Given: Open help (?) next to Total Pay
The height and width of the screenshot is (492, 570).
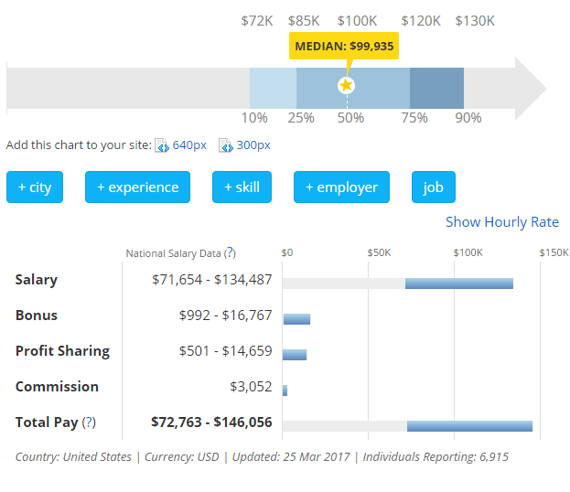Looking at the screenshot, I should [x=89, y=422].
